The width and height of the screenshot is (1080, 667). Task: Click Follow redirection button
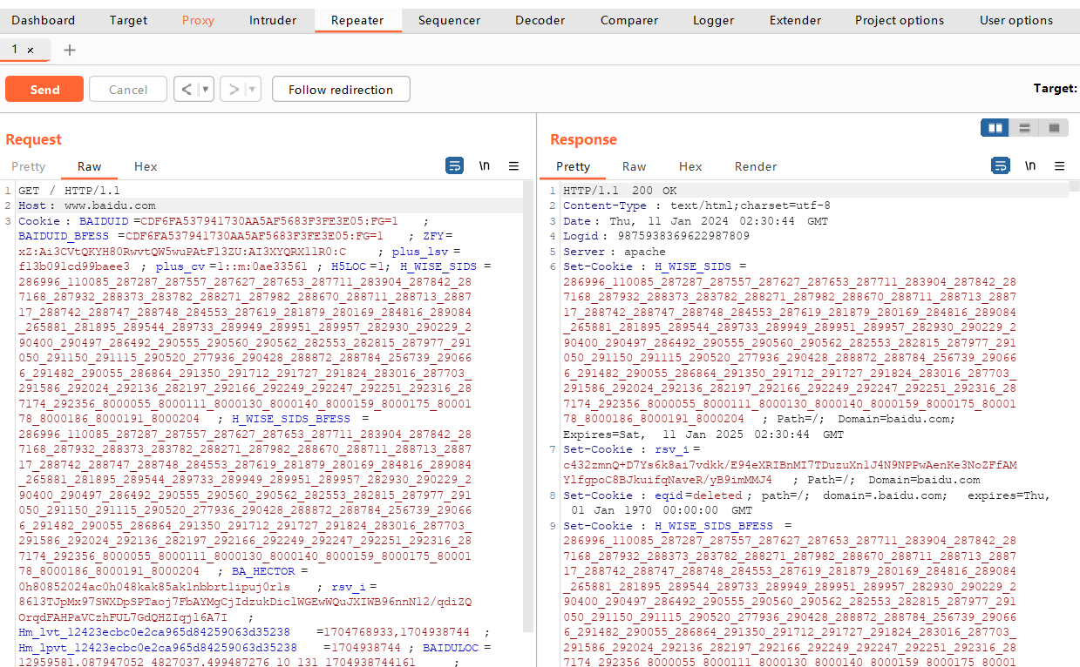(x=341, y=89)
